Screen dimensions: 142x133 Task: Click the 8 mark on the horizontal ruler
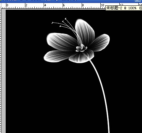coord(83,5)
